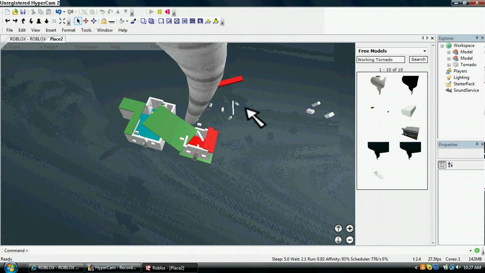
Task: Click the camera tilt up arrow icon
Action: (23, 21)
